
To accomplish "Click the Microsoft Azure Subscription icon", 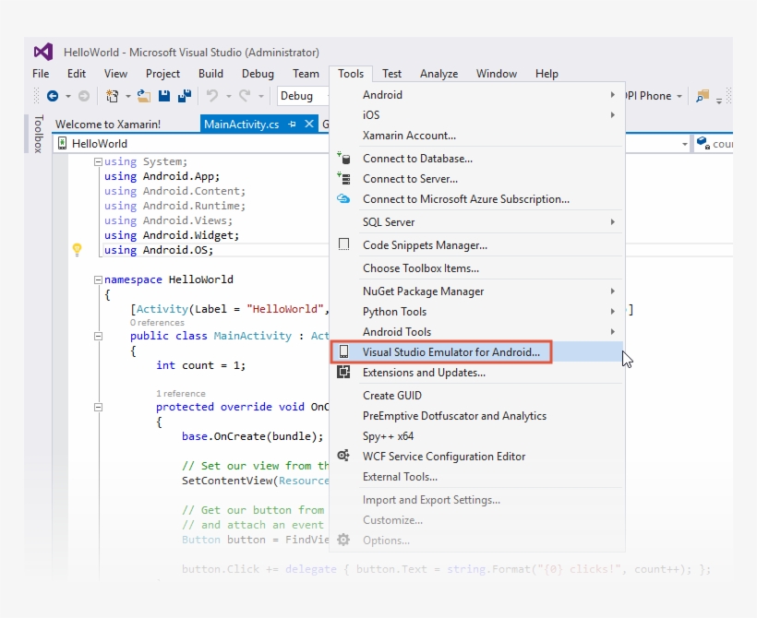I will [x=343, y=198].
